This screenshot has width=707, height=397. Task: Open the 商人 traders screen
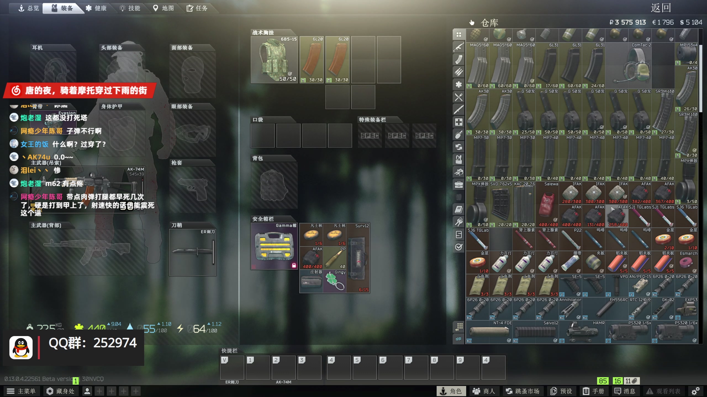484,391
